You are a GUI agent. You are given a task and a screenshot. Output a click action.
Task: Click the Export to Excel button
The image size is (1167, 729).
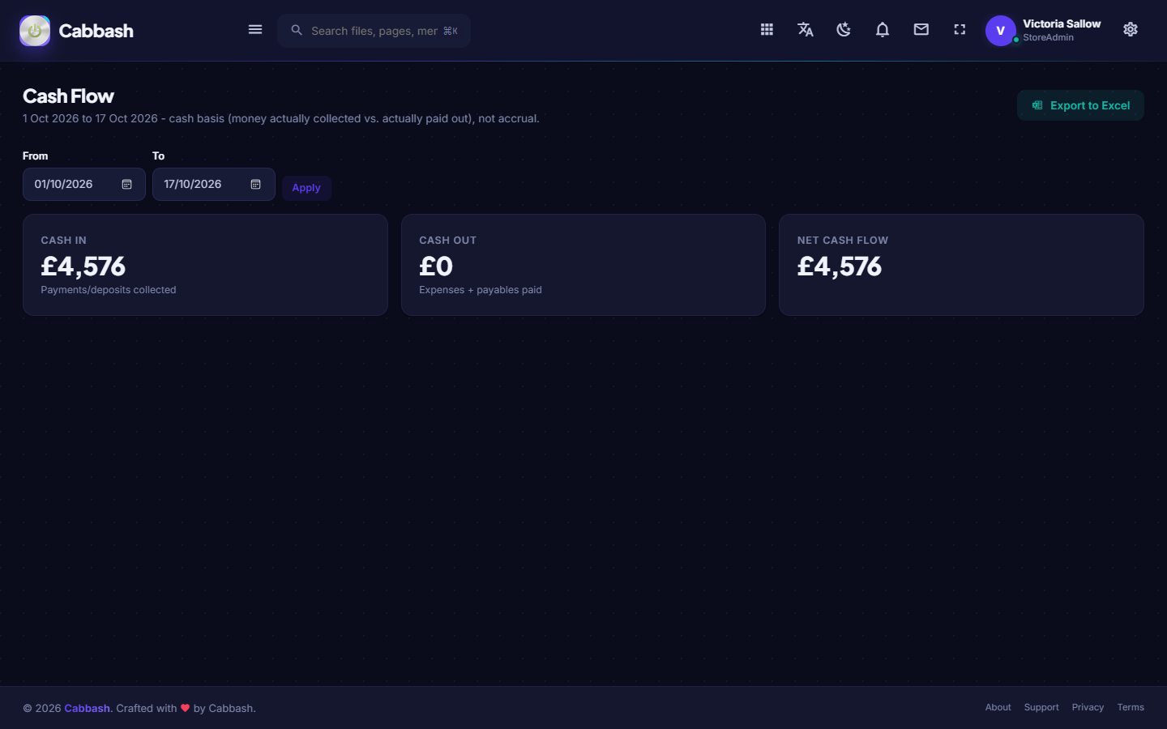[x=1080, y=105]
